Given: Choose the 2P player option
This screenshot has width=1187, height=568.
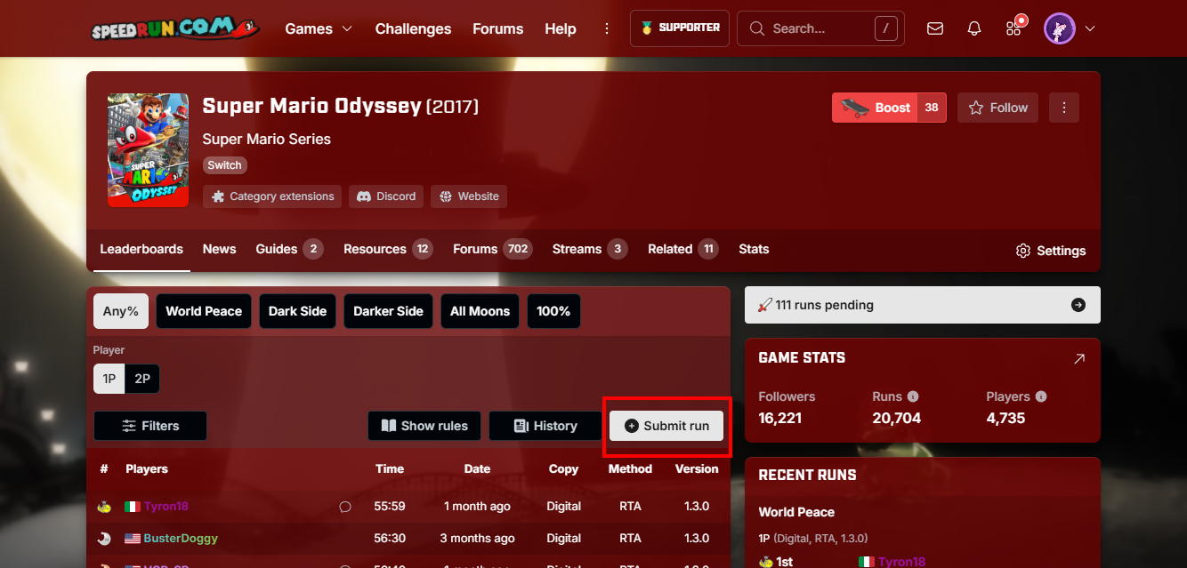Looking at the screenshot, I should pos(142,379).
